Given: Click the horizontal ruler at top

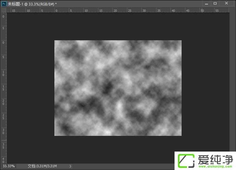Looking at the screenshot, I should tap(92, 10).
